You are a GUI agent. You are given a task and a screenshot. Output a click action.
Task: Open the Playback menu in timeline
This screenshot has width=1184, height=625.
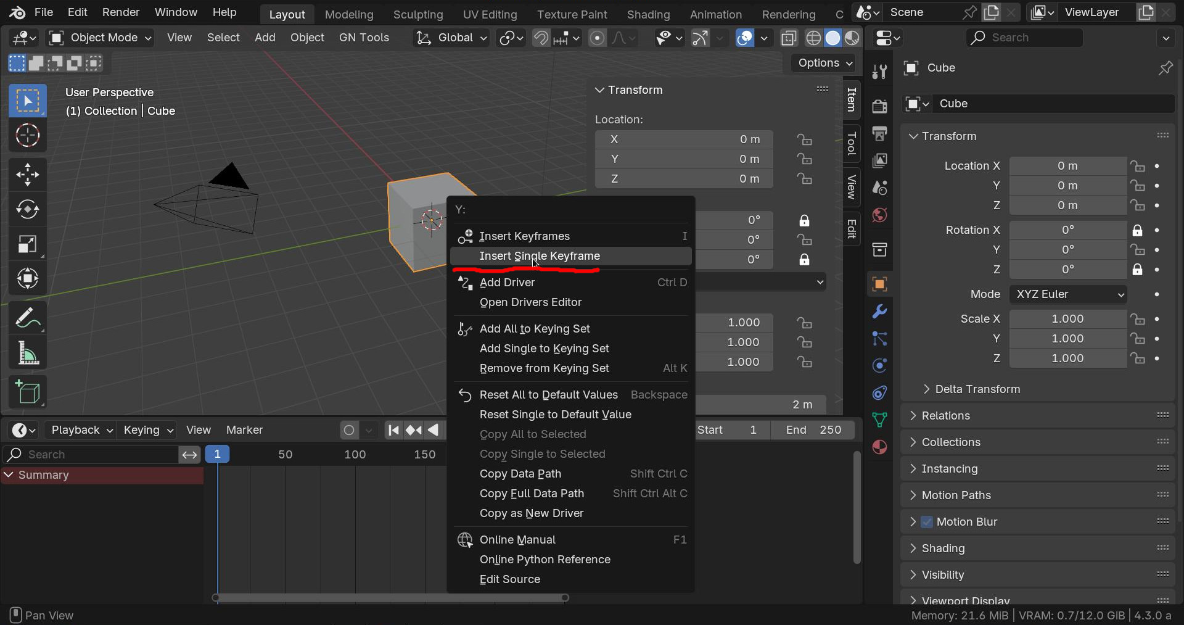(x=81, y=430)
